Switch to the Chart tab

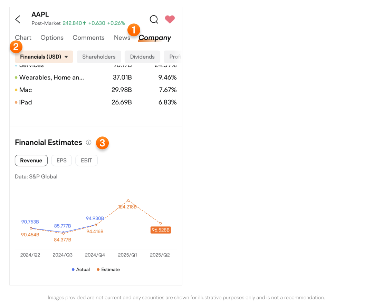point(23,38)
